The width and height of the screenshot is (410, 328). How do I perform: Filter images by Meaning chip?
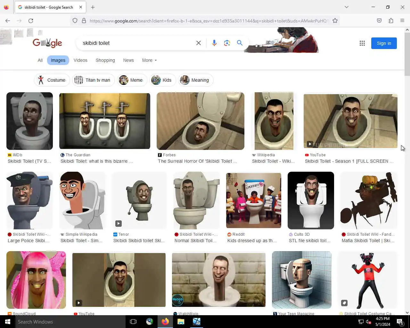pyautogui.click(x=195, y=80)
